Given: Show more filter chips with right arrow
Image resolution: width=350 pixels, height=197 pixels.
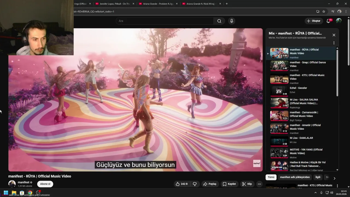Looking at the screenshot, I should point(334,178).
